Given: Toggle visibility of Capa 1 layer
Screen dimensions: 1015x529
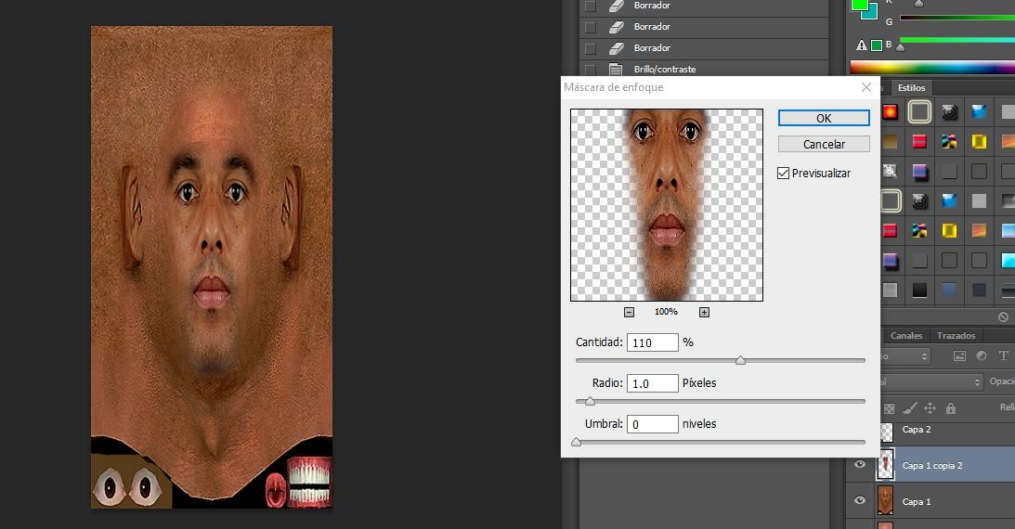Looking at the screenshot, I should 860,501.
